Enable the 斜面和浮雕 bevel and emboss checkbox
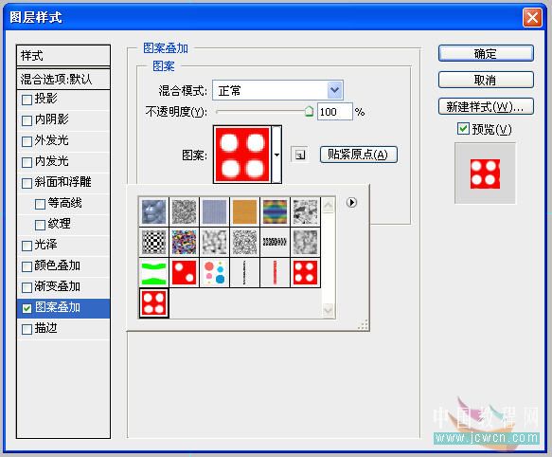The width and height of the screenshot is (552, 457). coord(27,183)
